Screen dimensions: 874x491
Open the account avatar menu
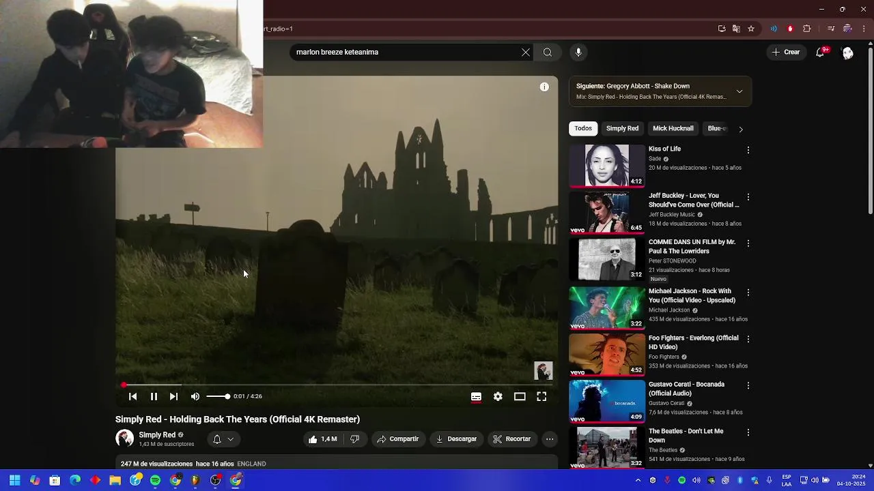tap(847, 53)
